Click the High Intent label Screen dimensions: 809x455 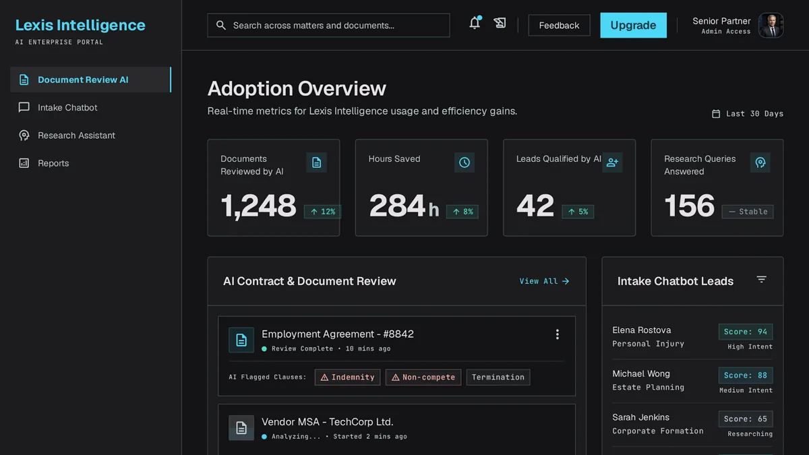pyautogui.click(x=750, y=347)
